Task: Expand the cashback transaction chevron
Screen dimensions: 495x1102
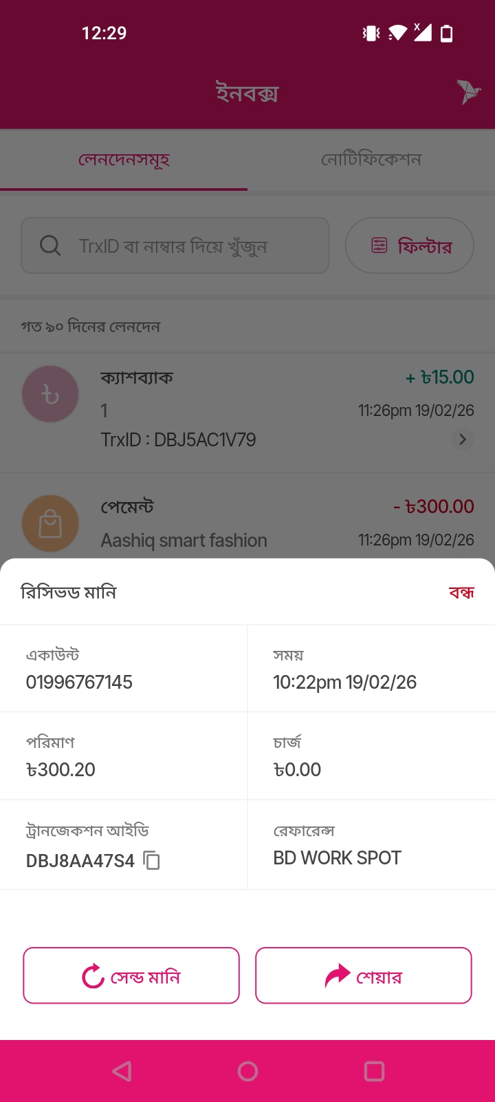Action: tap(463, 439)
